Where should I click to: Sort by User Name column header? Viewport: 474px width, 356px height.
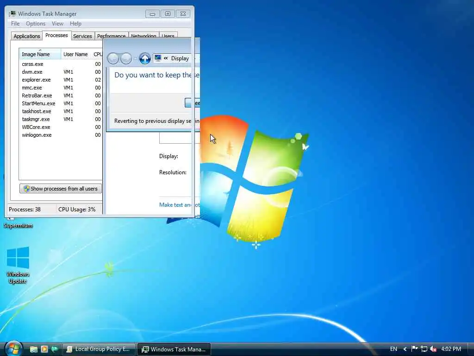pos(76,54)
